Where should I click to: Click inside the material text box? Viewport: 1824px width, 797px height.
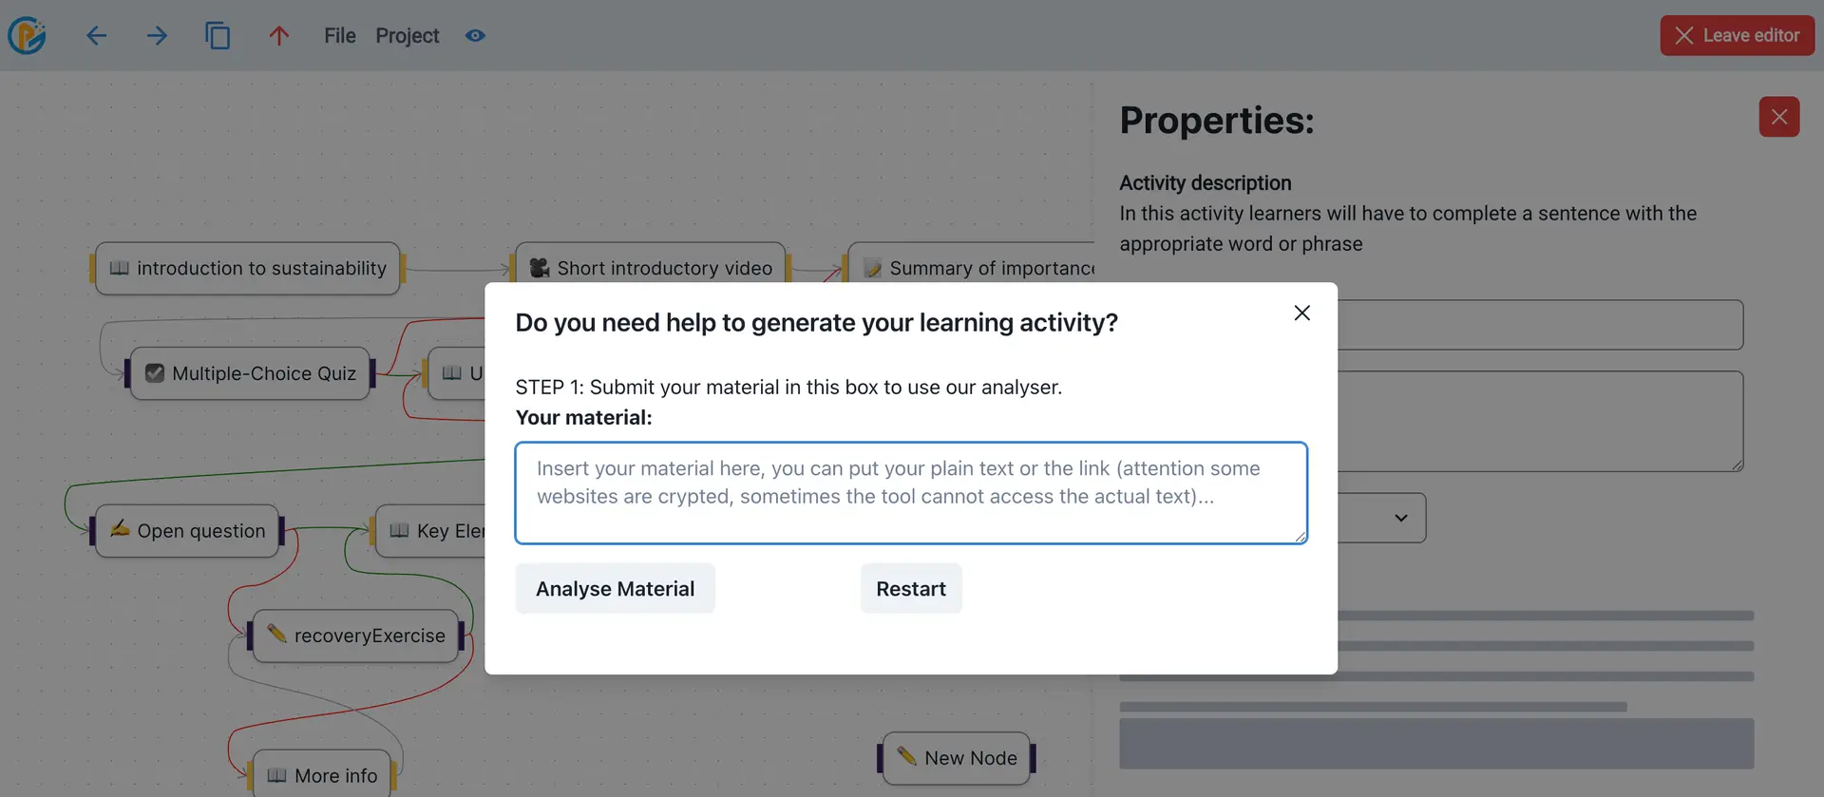910,493
